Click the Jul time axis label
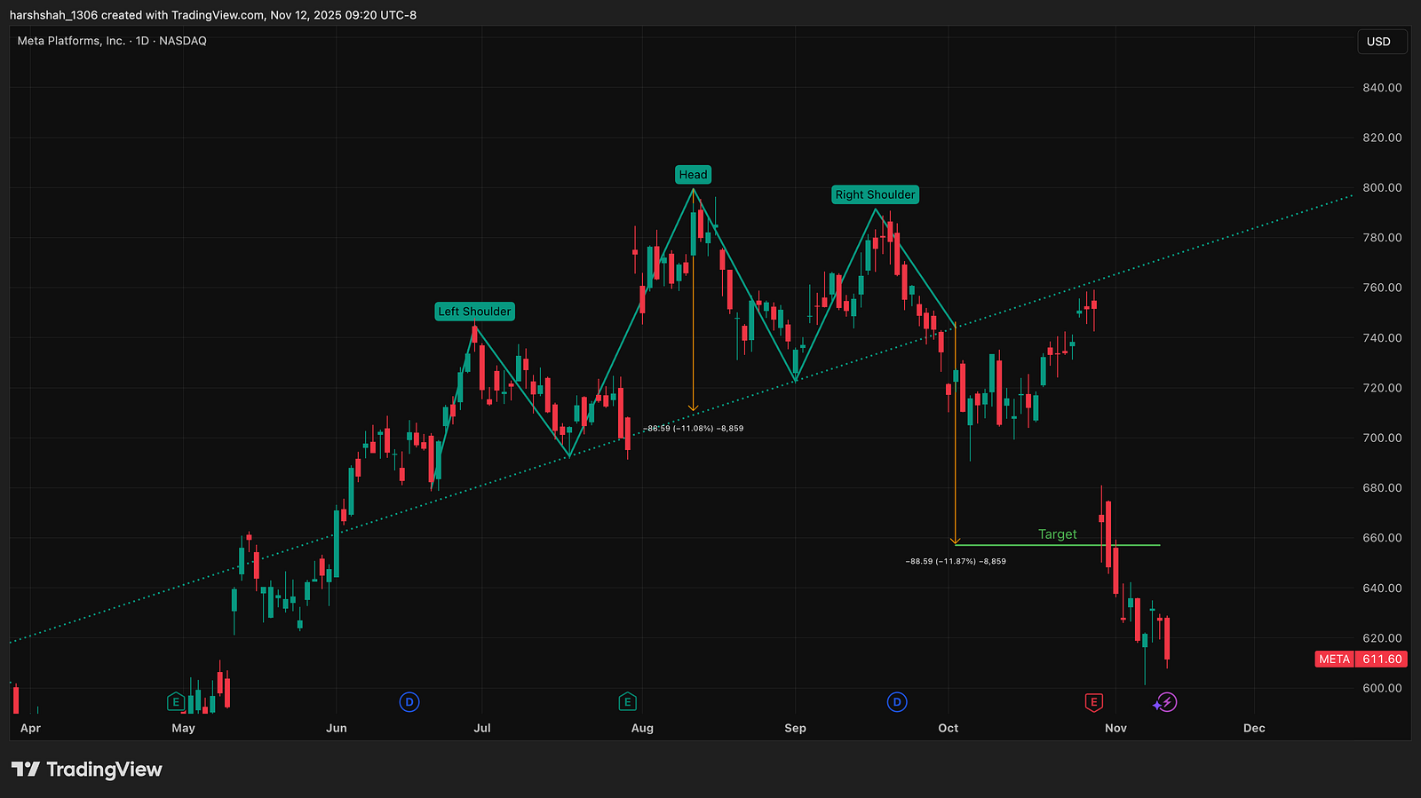Screen dimensions: 1421x798 coord(482,728)
